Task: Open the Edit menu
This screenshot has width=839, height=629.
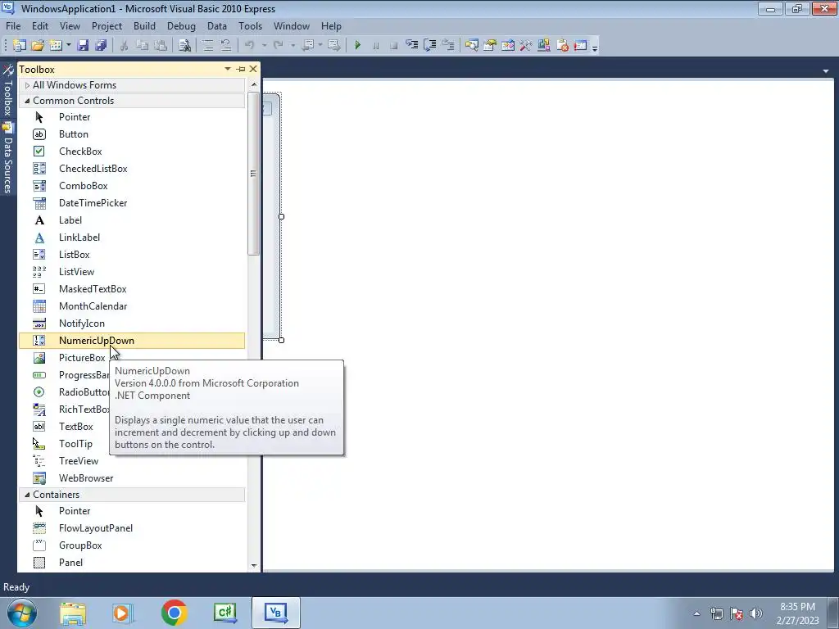Action: (x=40, y=25)
